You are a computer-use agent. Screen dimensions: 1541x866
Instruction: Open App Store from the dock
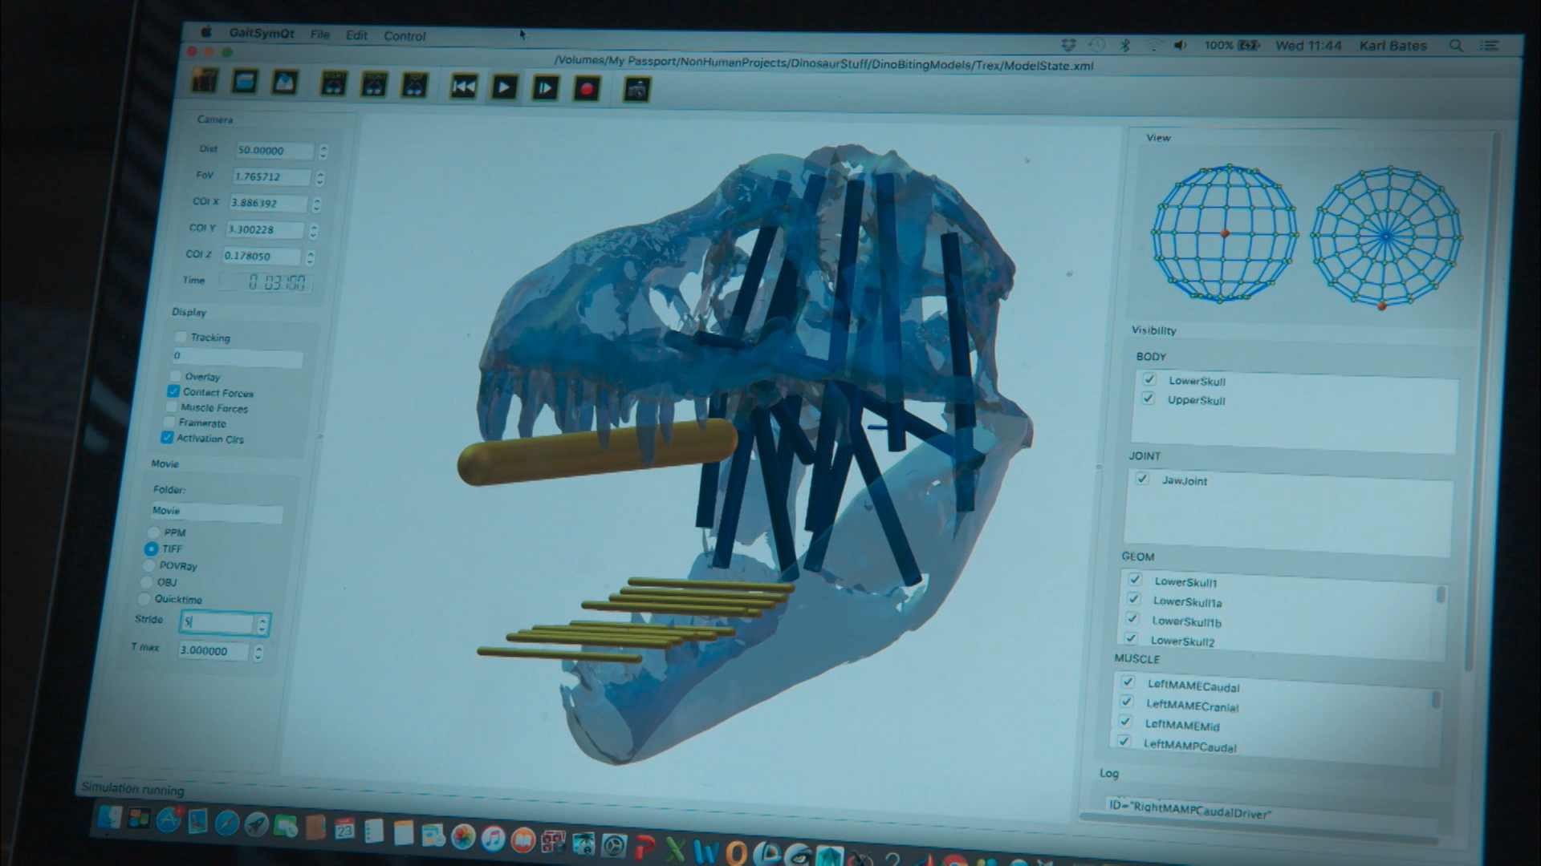tap(169, 819)
